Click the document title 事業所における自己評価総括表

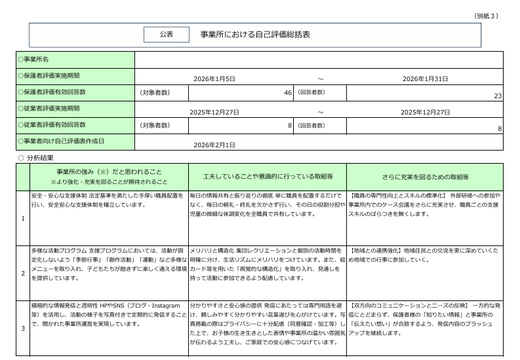[255, 35]
